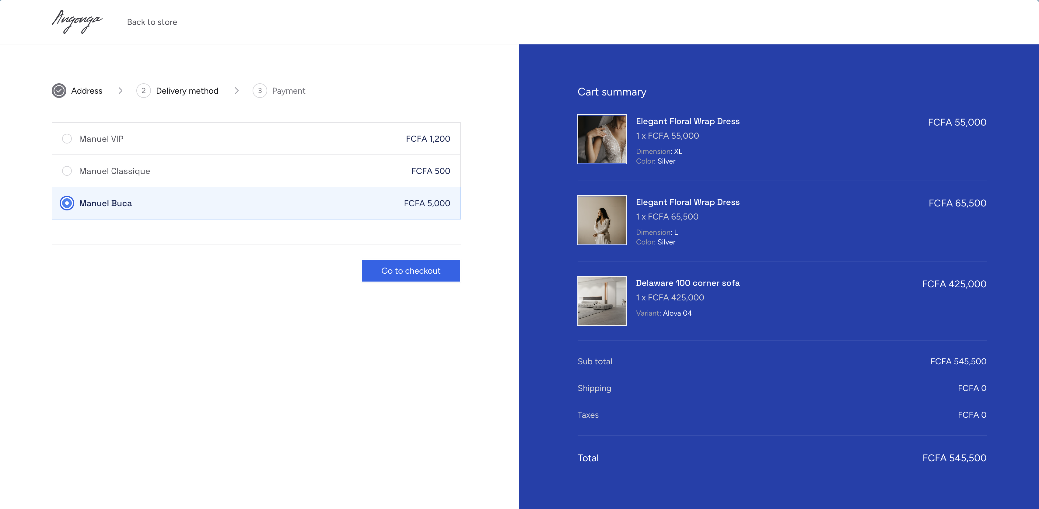Click the first Elegant Floral Wrap Dress title
The height and width of the screenshot is (509, 1039).
coord(687,121)
